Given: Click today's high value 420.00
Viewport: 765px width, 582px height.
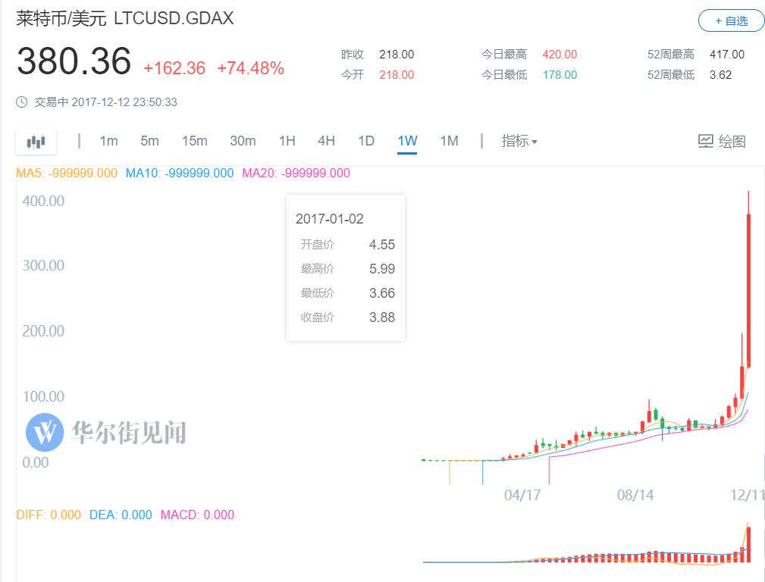Looking at the screenshot, I should pyautogui.click(x=560, y=54).
